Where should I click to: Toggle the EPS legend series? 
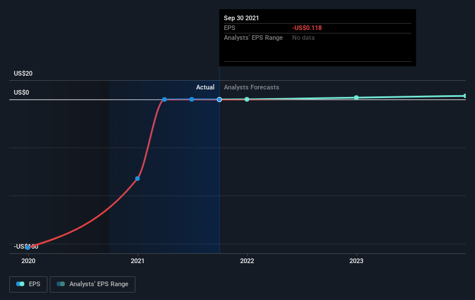point(28,284)
